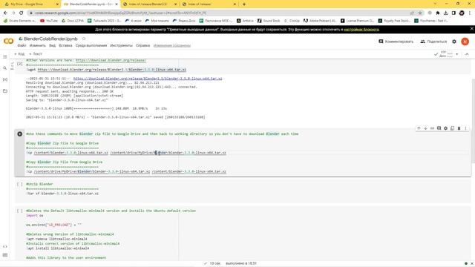Move cell down with the arrow icon
This screenshot has height=267, width=475.
(425, 128)
